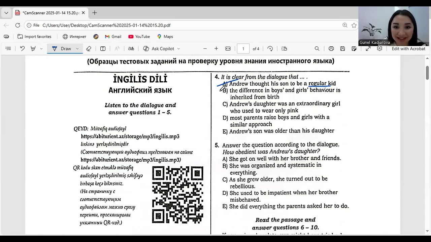431x242 pixels.
Task: Toggle the Draw tool
Action: click(x=62, y=49)
